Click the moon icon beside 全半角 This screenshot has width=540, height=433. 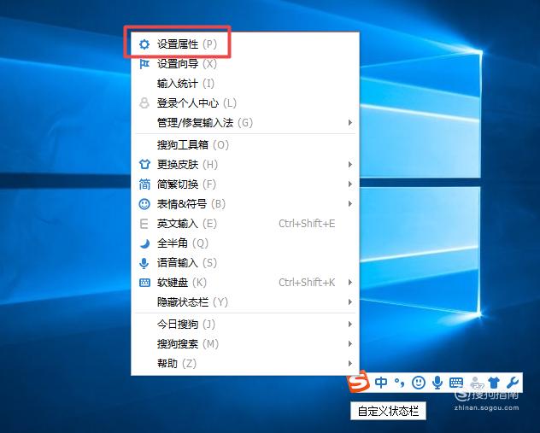(144, 243)
